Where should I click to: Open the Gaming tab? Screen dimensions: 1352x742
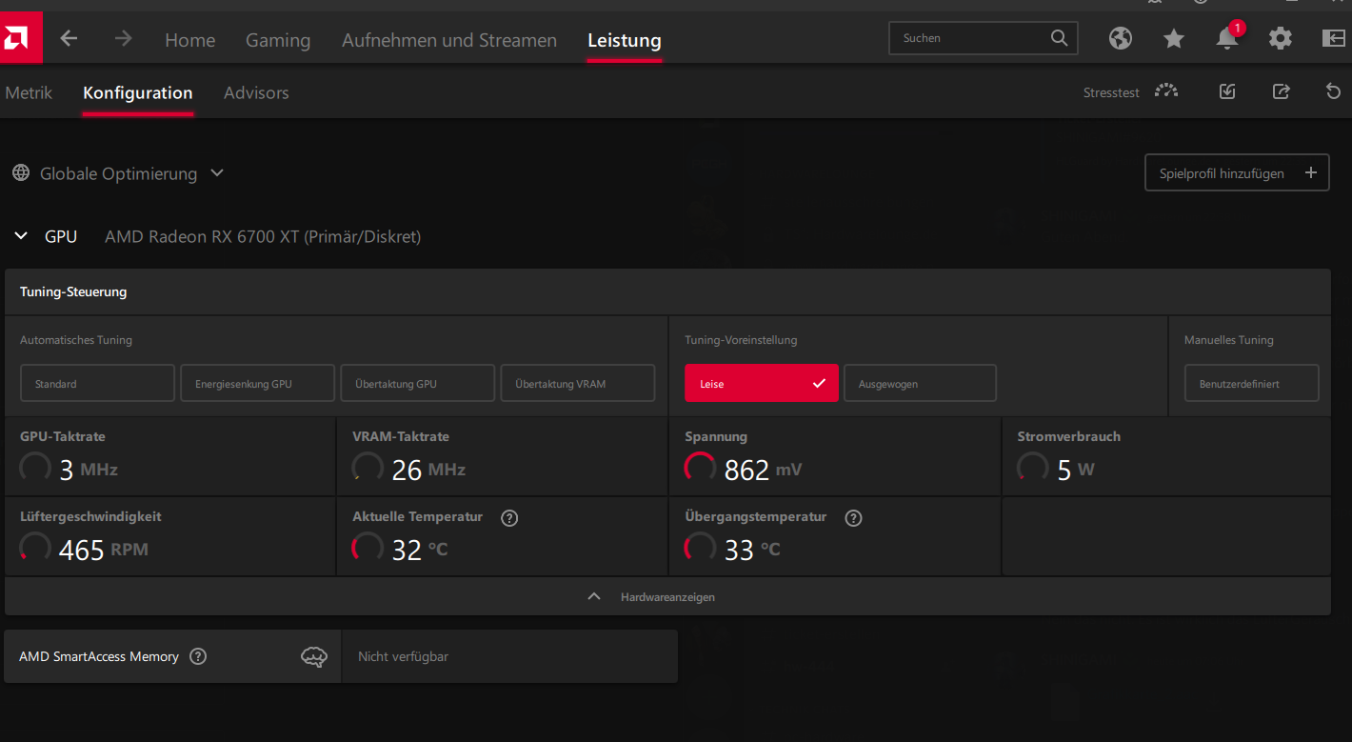pyautogui.click(x=278, y=40)
